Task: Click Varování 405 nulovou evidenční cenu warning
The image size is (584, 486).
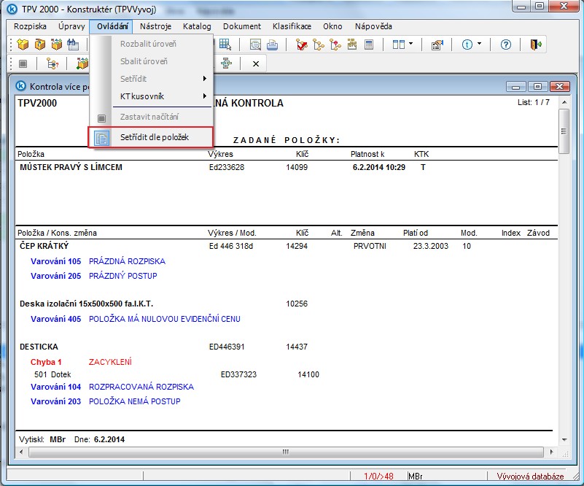Action: pos(136,320)
